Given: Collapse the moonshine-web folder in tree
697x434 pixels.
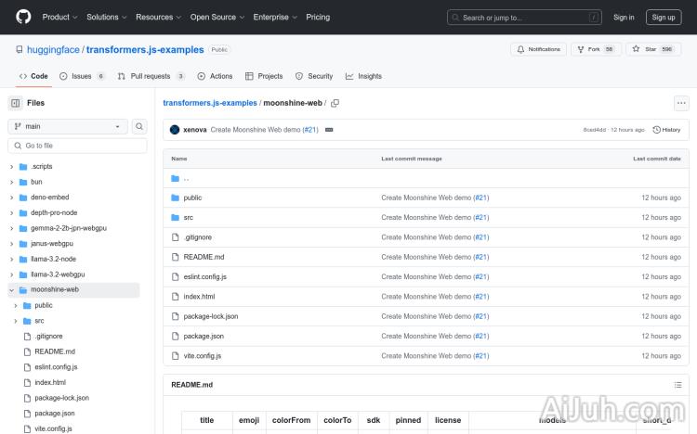Looking at the screenshot, I should point(11,290).
